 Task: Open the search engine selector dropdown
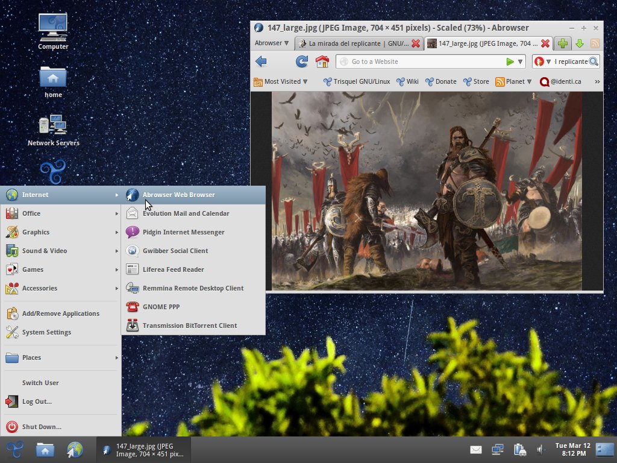[x=543, y=61]
